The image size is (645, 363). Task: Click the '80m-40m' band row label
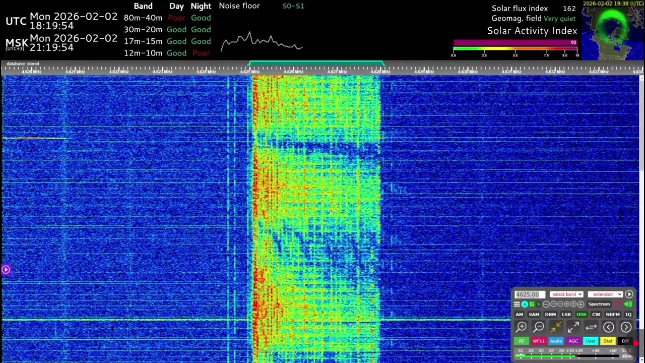tap(143, 18)
